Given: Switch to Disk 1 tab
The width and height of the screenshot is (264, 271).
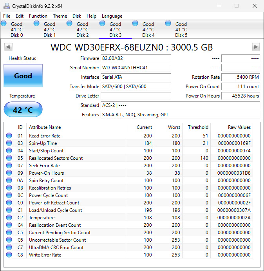Looking at the screenshot, I should pos(49,29).
